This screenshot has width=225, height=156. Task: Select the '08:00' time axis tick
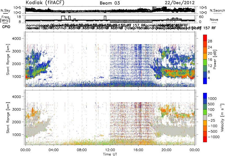coord(82,150)
